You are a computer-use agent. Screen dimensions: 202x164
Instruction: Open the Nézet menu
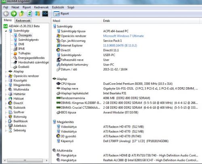pyautogui.click(x=15, y=7)
